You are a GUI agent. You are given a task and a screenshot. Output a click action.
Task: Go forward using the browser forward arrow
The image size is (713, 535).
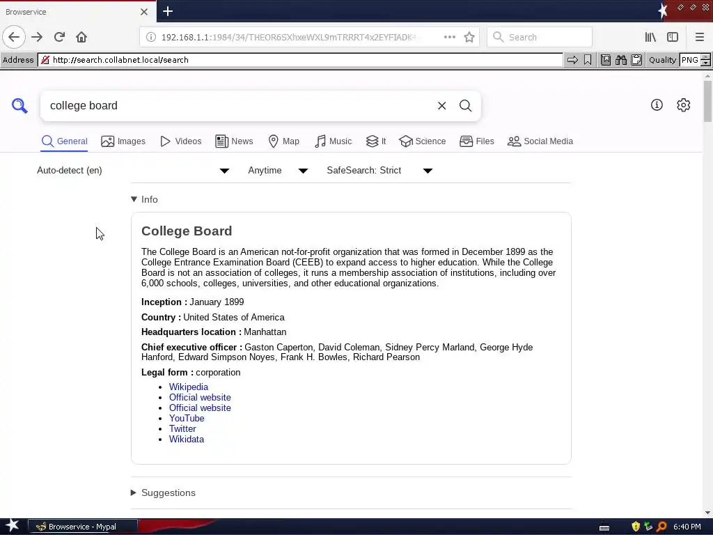point(37,37)
